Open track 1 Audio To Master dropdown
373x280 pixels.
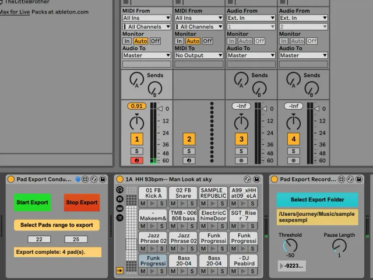point(146,55)
